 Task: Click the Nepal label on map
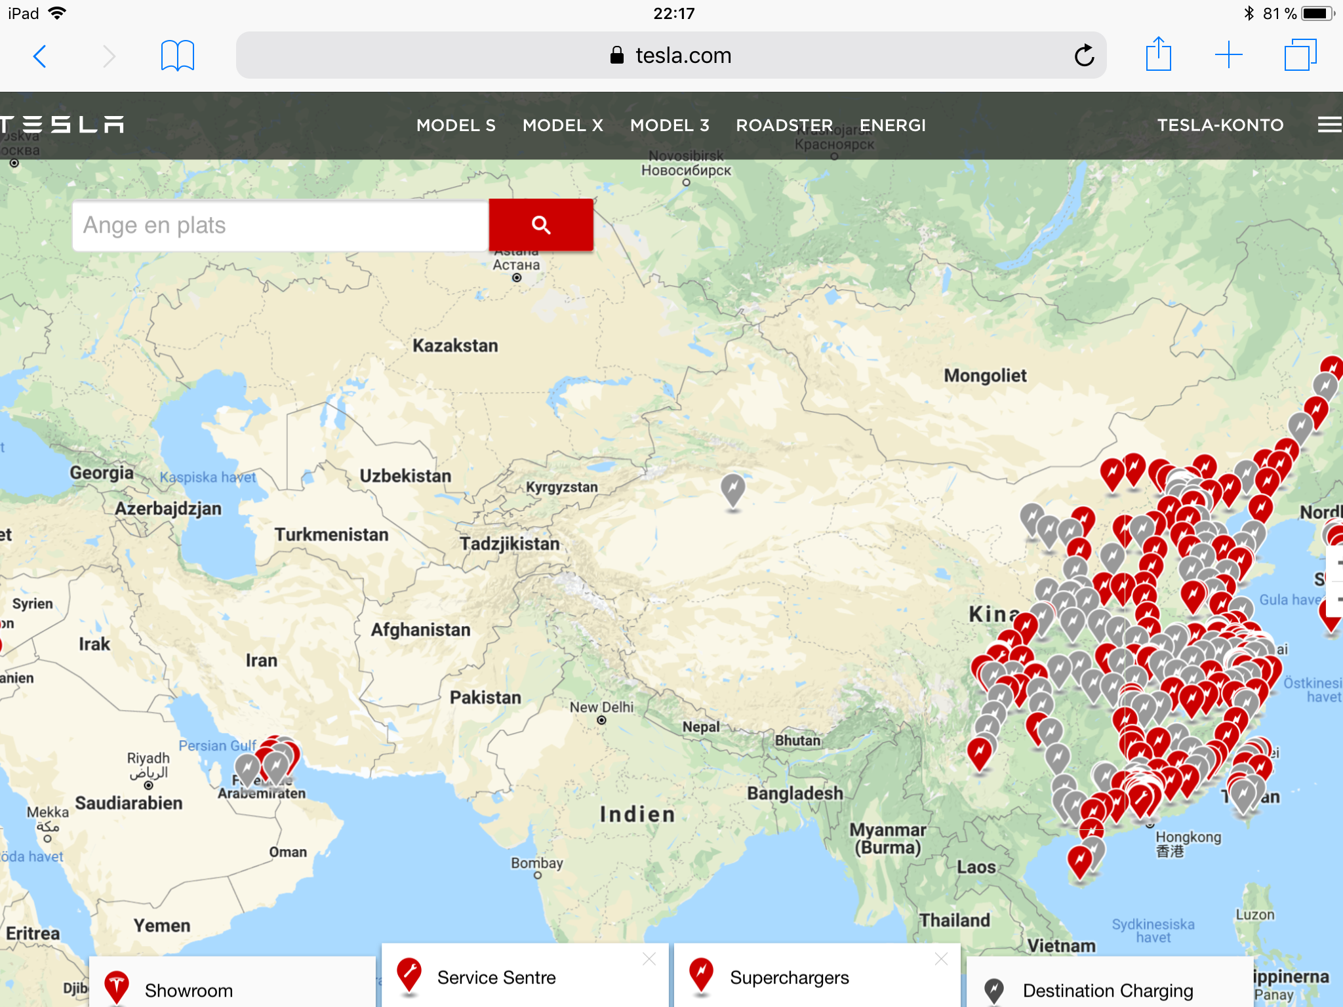[x=701, y=726]
